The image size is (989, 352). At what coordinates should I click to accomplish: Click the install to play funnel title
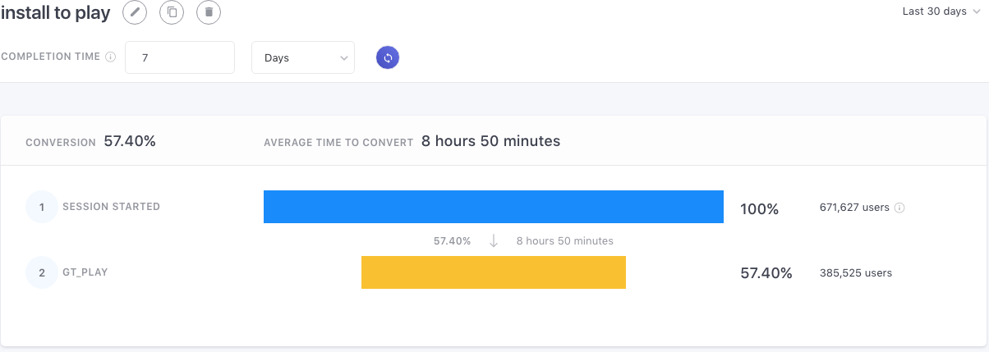(x=55, y=13)
